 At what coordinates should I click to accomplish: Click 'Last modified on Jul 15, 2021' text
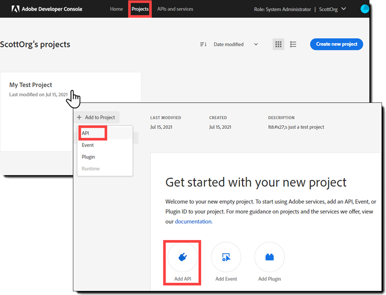[39, 94]
